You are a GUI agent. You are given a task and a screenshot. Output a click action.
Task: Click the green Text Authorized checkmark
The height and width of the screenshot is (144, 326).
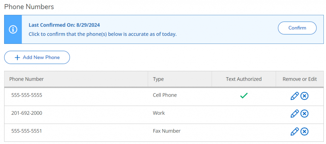point(244,95)
